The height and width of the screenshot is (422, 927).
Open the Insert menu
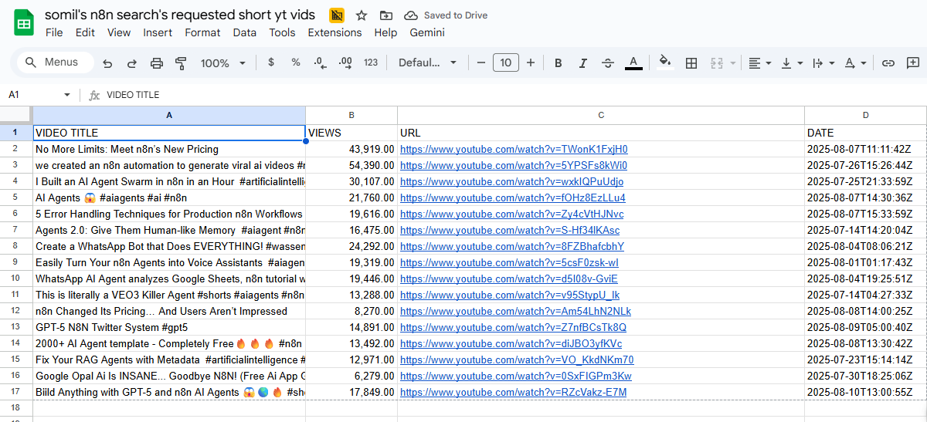click(158, 32)
